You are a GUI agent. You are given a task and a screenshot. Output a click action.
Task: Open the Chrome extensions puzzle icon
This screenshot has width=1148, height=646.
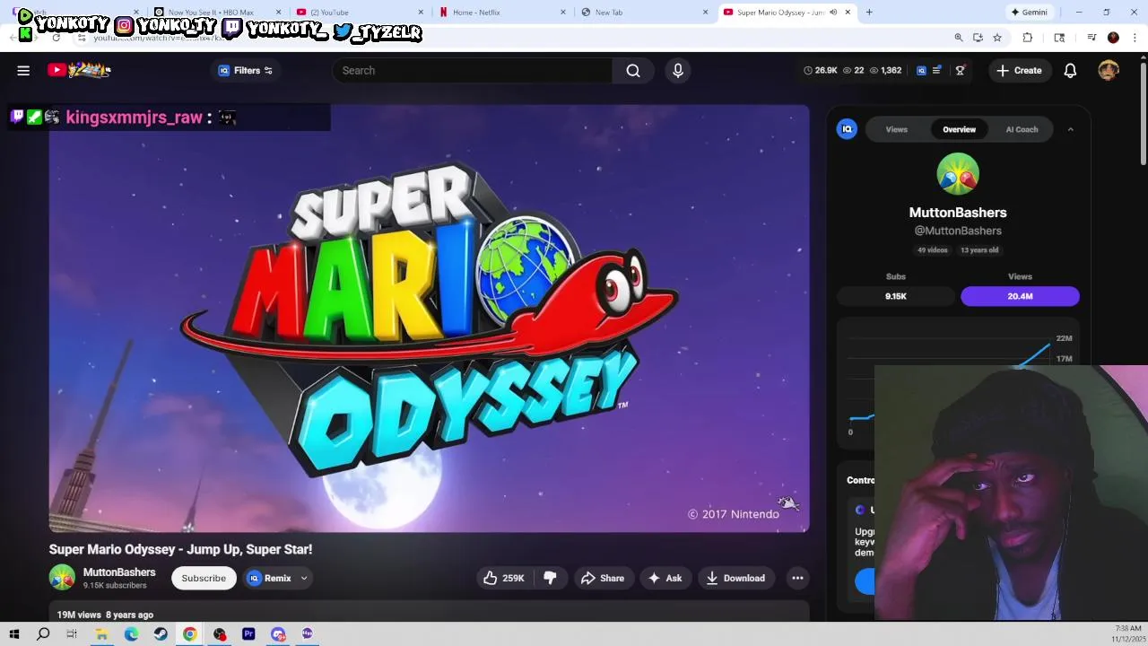click(x=1028, y=37)
